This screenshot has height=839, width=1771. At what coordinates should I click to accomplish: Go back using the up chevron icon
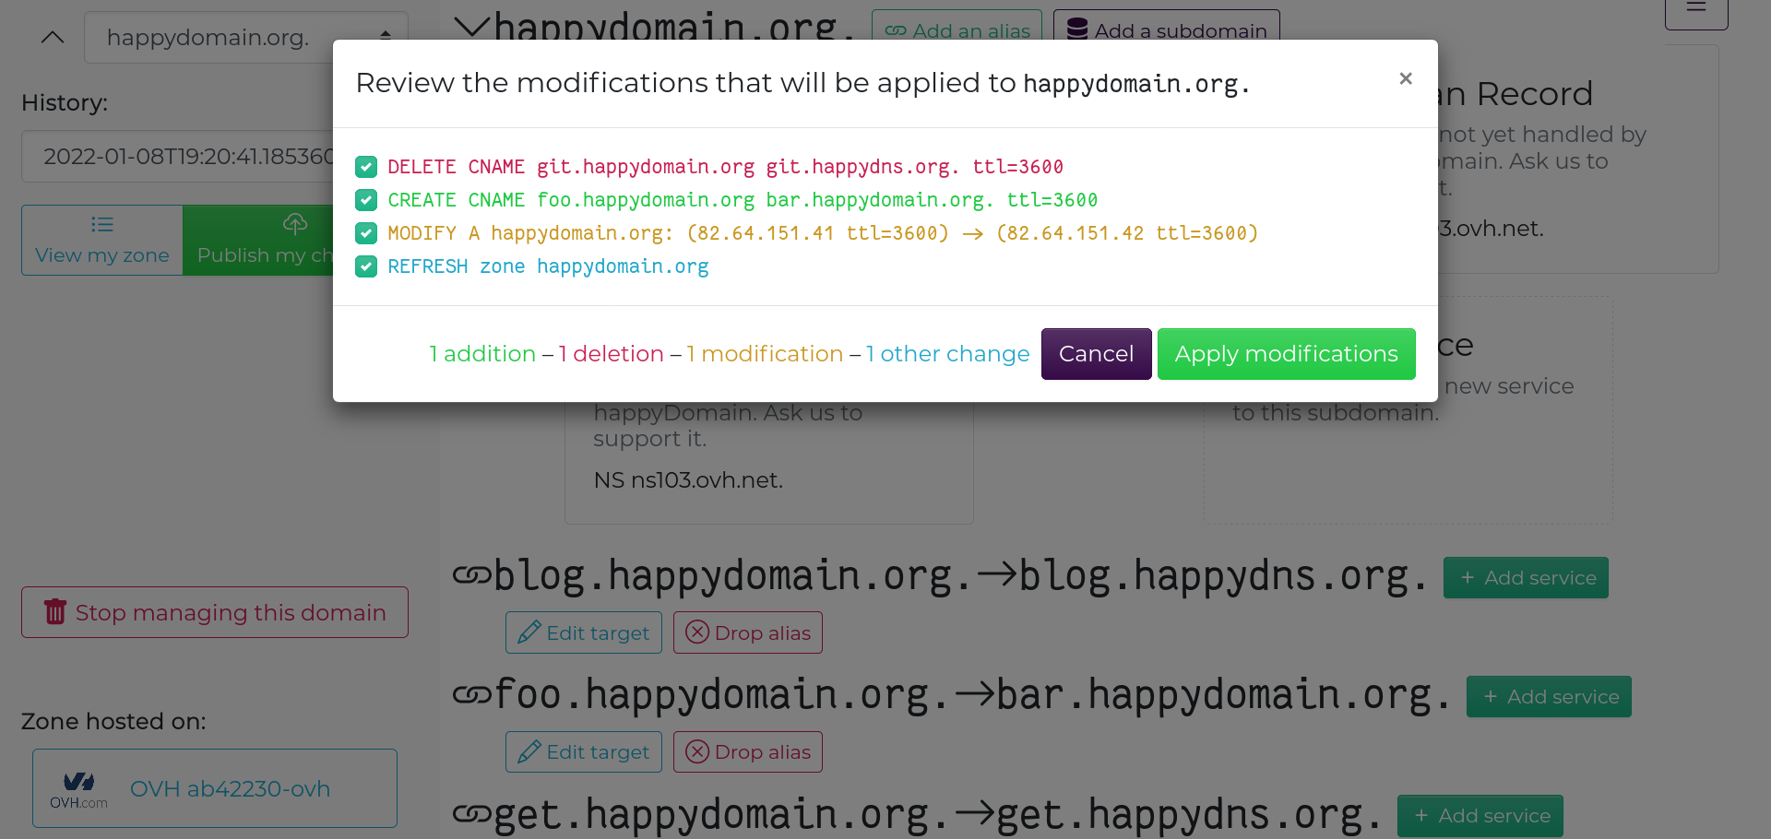tap(53, 38)
